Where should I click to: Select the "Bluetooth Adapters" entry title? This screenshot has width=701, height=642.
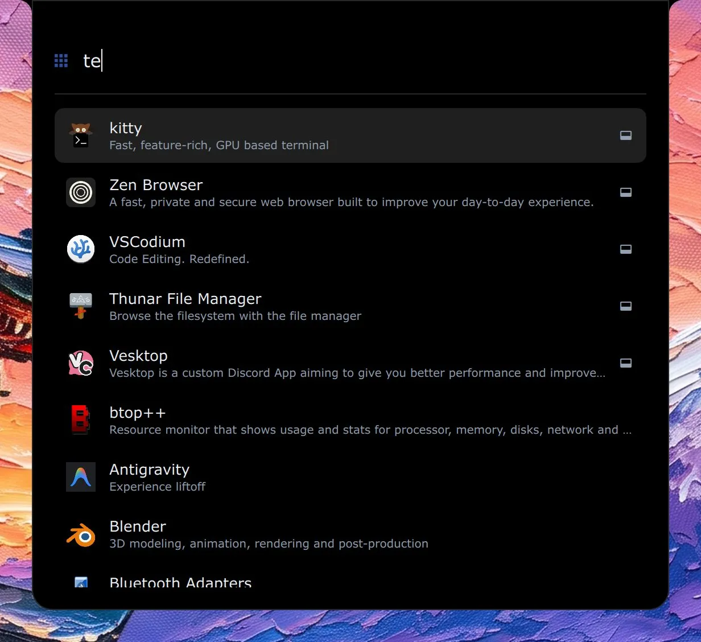tap(180, 582)
